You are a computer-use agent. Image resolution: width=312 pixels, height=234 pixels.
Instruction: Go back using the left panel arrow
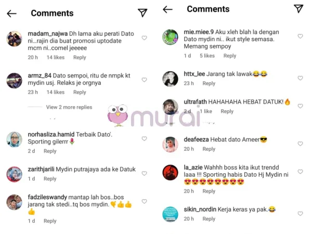[11, 14]
